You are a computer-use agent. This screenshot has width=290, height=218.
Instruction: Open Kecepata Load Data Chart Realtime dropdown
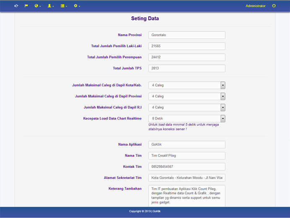tap(186, 118)
